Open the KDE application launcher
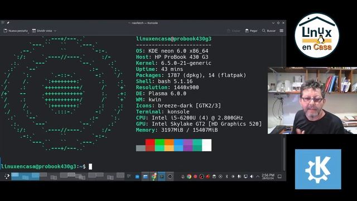 [x=7, y=176]
